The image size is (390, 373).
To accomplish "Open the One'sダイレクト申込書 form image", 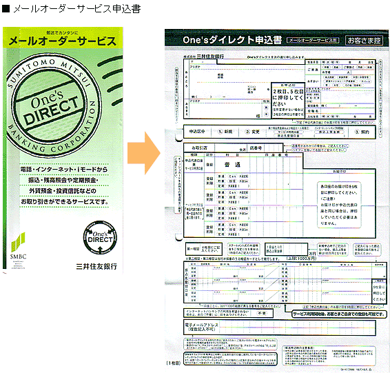I will pyautogui.click(x=276, y=201).
